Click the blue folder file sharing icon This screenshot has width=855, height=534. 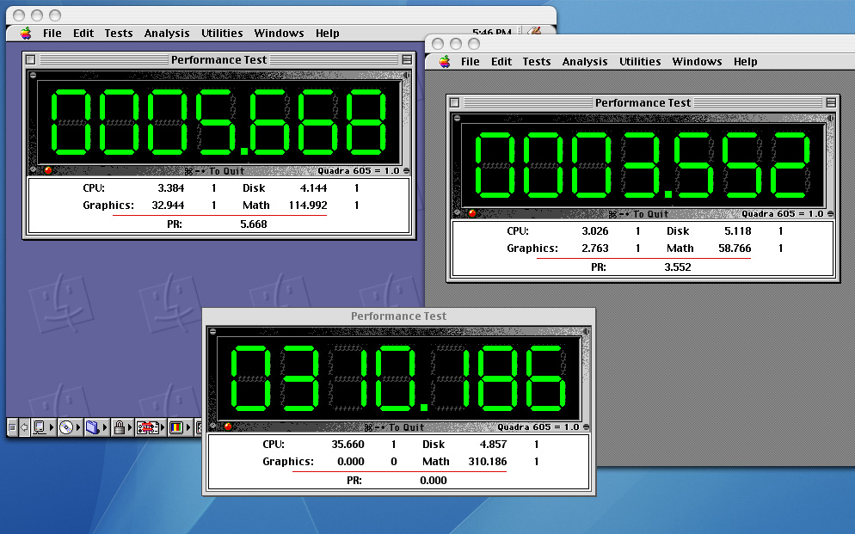tap(93, 427)
